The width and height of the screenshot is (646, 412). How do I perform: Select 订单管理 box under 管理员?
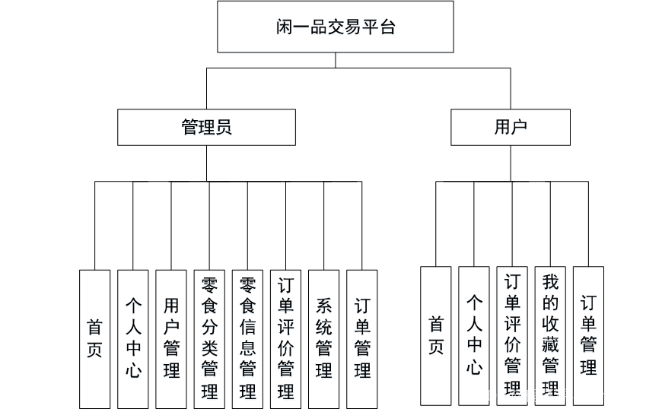pyautogui.click(x=362, y=339)
